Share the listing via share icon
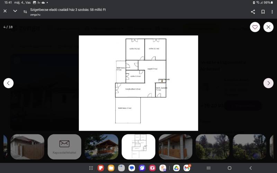 point(253,12)
